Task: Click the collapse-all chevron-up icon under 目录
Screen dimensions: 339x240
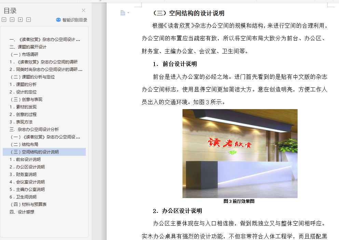Action: coord(12,20)
